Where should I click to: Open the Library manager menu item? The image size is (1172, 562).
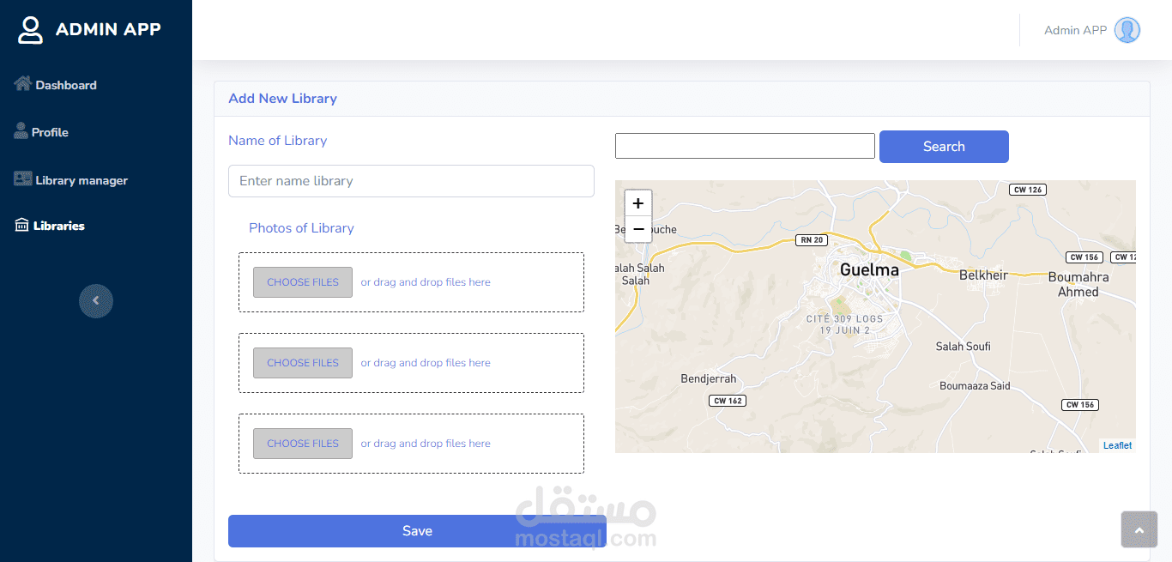pos(81,180)
